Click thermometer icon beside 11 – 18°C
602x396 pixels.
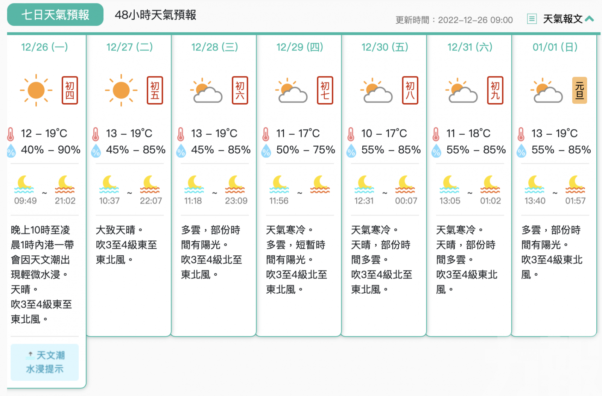[436, 134]
